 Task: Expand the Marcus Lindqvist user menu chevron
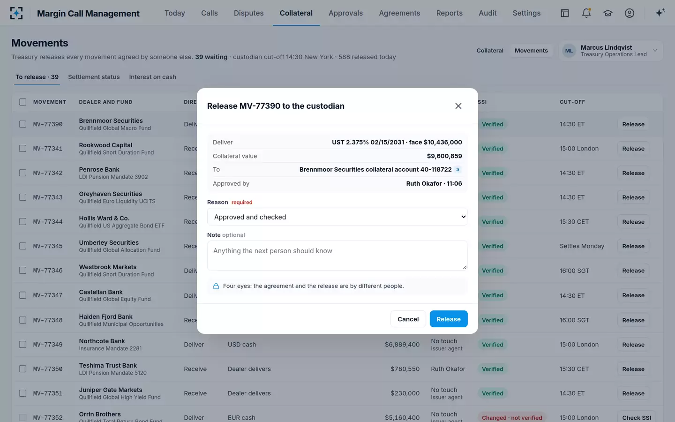pyautogui.click(x=655, y=51)
